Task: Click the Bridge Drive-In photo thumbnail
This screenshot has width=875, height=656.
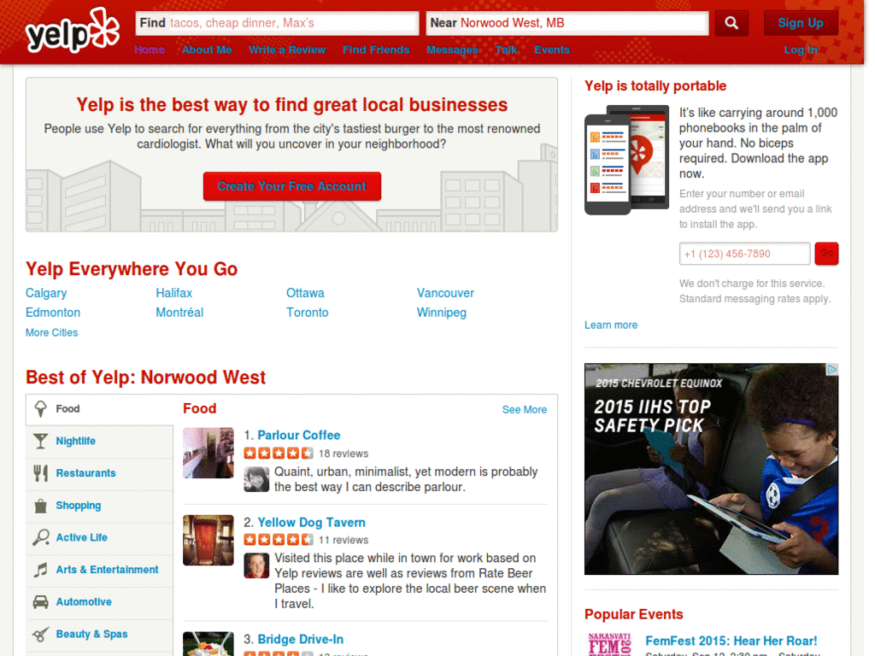Action: point(208,644)
